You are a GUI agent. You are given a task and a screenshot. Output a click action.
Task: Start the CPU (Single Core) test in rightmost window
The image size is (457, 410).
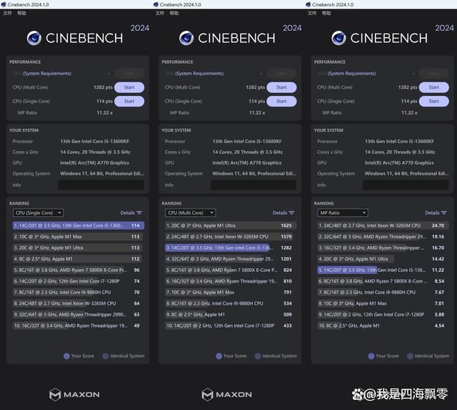click(433, 101)
